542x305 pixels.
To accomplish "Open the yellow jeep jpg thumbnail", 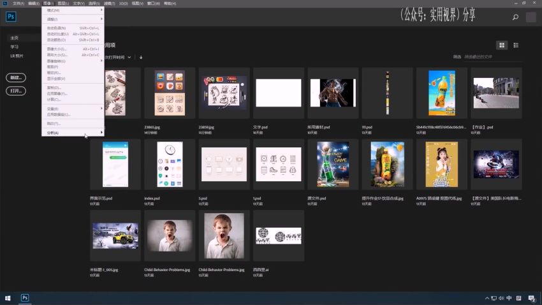I will 115,236.
